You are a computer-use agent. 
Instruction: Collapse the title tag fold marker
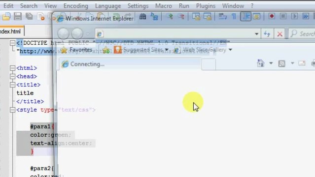tap(12, 85)
